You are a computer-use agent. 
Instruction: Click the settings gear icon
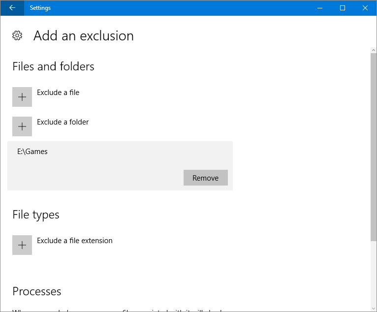pyautogui.click(x=17, y=35)
